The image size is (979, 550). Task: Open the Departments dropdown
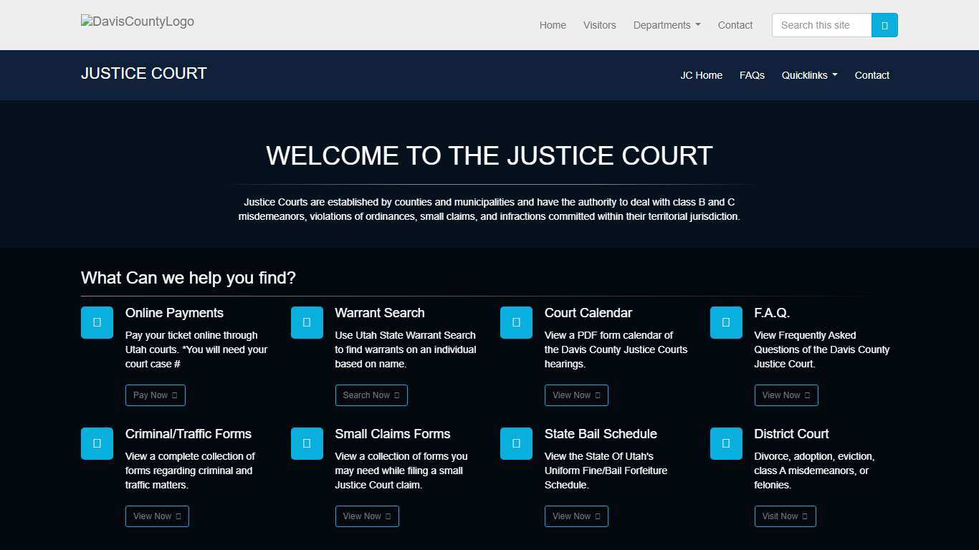(x=666, y=25)
